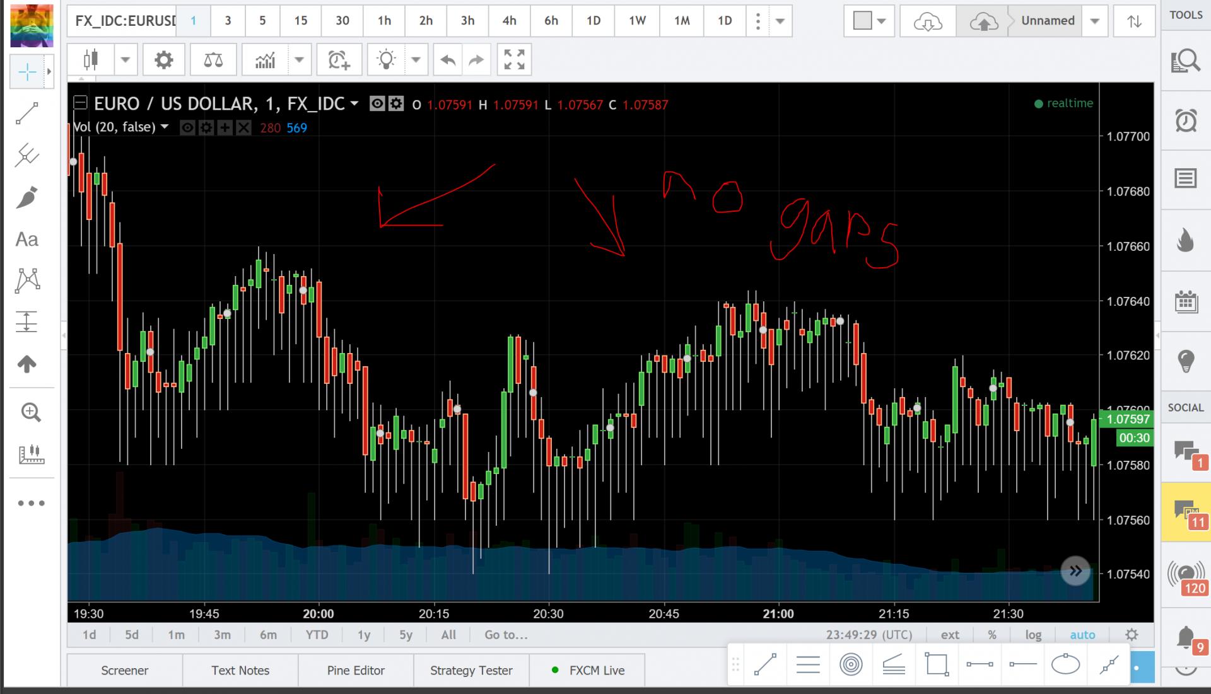Select the trend line drawing tool

[x=26, y=114]
